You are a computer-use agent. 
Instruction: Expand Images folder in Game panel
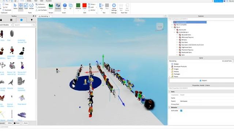[x=170, y=69]
